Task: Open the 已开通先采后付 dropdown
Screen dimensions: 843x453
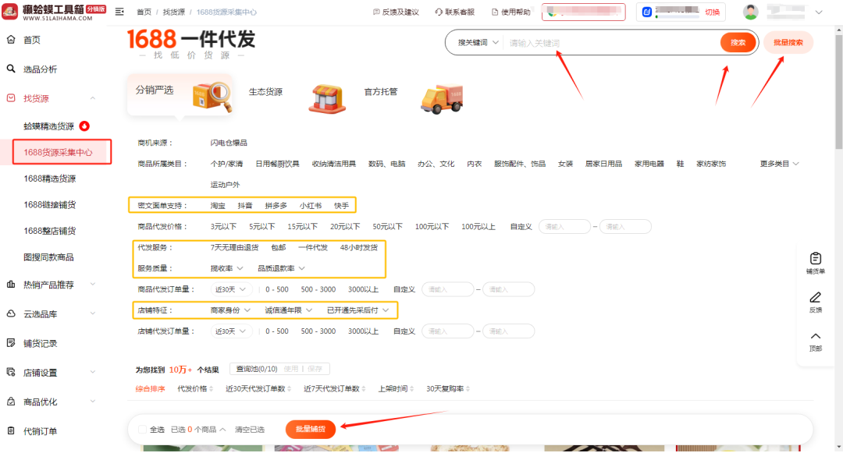Action: pyautogui.click(x=357, y=310)
